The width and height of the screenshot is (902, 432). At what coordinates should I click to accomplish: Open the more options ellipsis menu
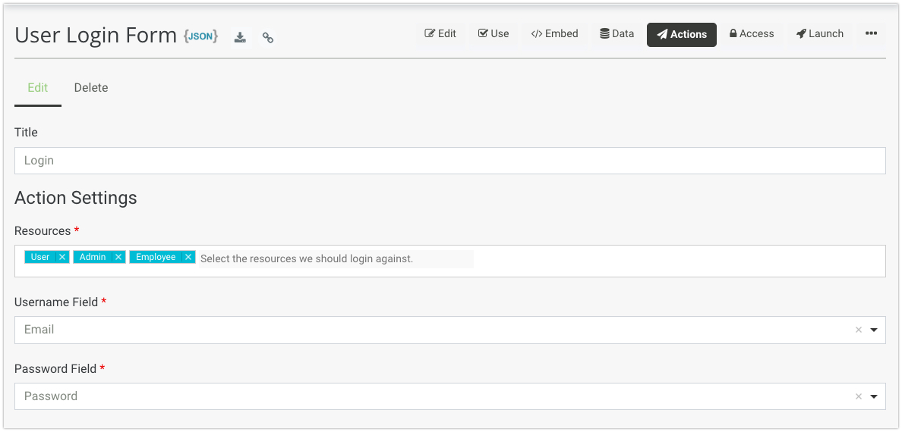pyautogui.click(x=871, y=34)
